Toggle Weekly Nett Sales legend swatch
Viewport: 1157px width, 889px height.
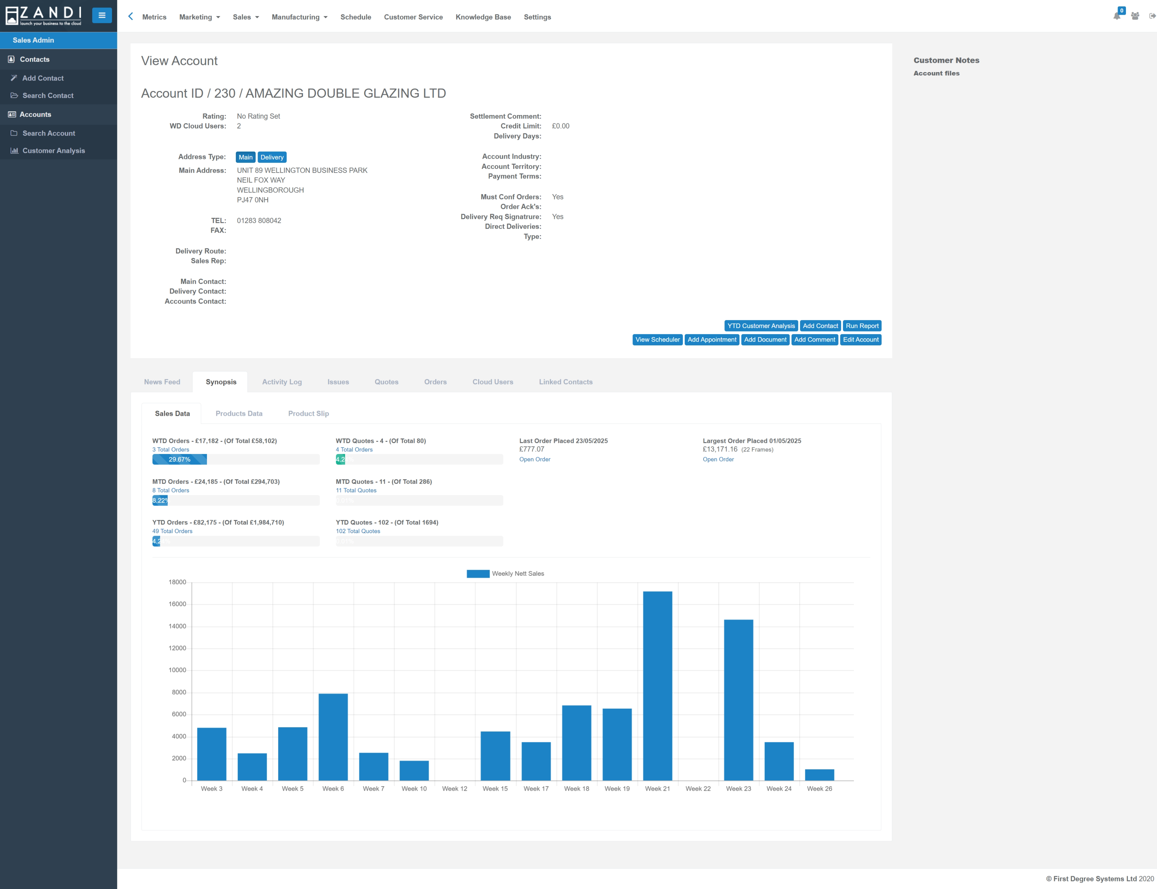(477, 574)
